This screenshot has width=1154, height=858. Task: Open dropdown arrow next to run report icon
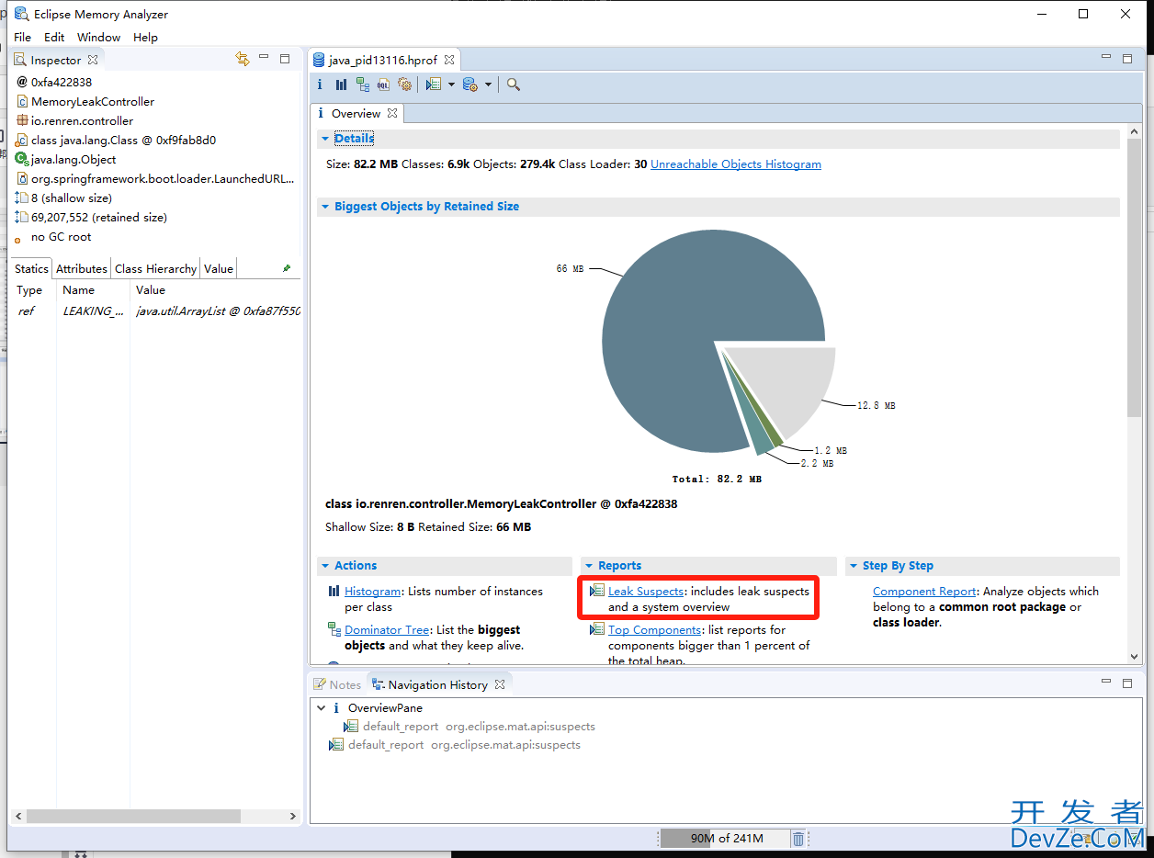pyautogui.click(x=449, y=85)
